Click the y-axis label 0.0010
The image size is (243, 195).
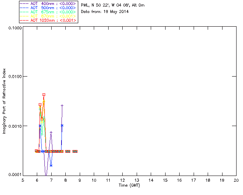point(15,126)
